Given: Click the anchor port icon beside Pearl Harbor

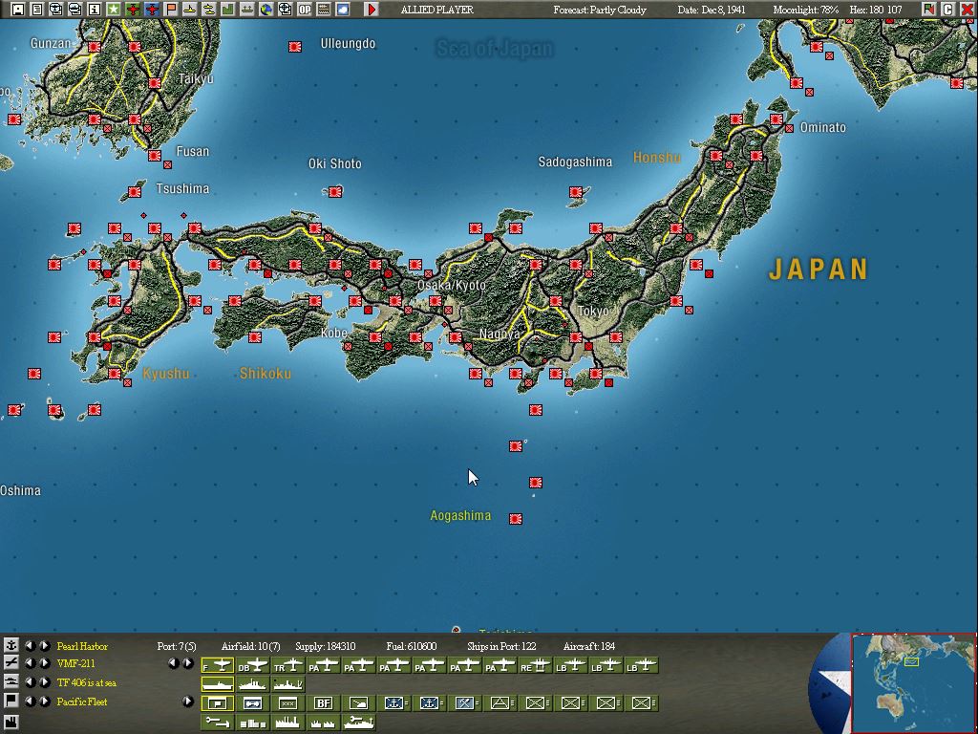Looking at the screenshot, I should coord(11,645).
